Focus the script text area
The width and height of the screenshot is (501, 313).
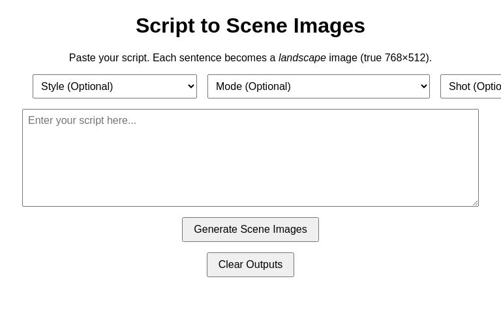[x=250, y=158]
